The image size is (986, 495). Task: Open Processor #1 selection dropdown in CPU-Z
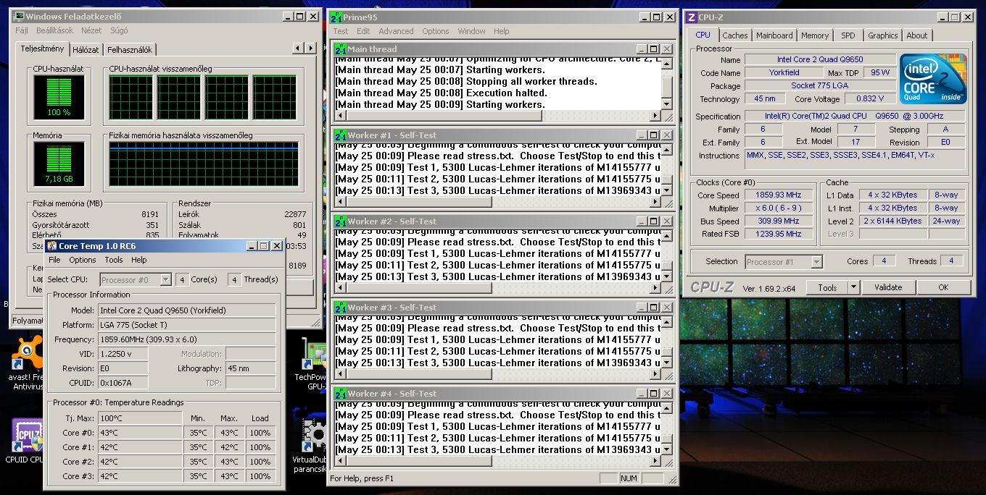(x=817, y=262)
